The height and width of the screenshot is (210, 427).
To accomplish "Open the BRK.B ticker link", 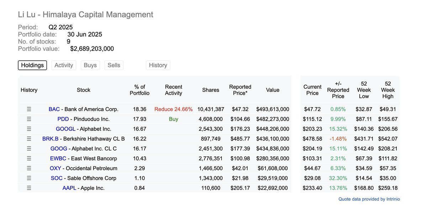I will 50,139.
